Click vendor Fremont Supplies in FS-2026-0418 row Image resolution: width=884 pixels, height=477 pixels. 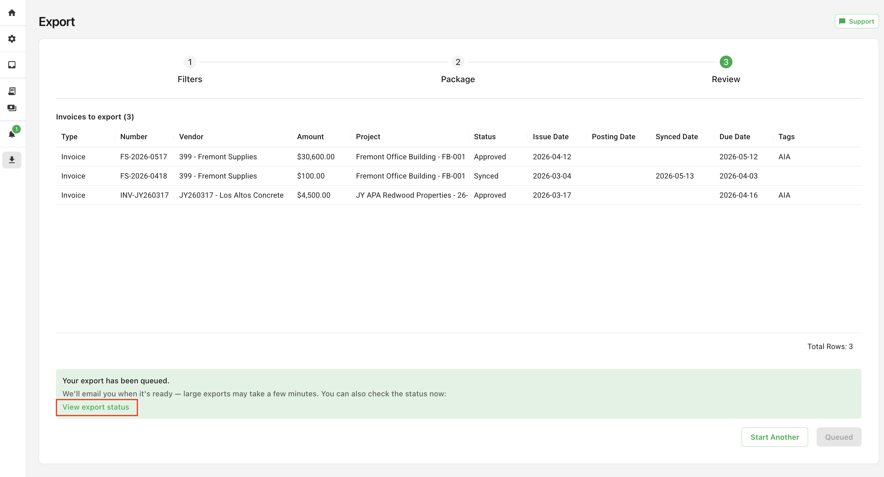[x=218, y=176]
